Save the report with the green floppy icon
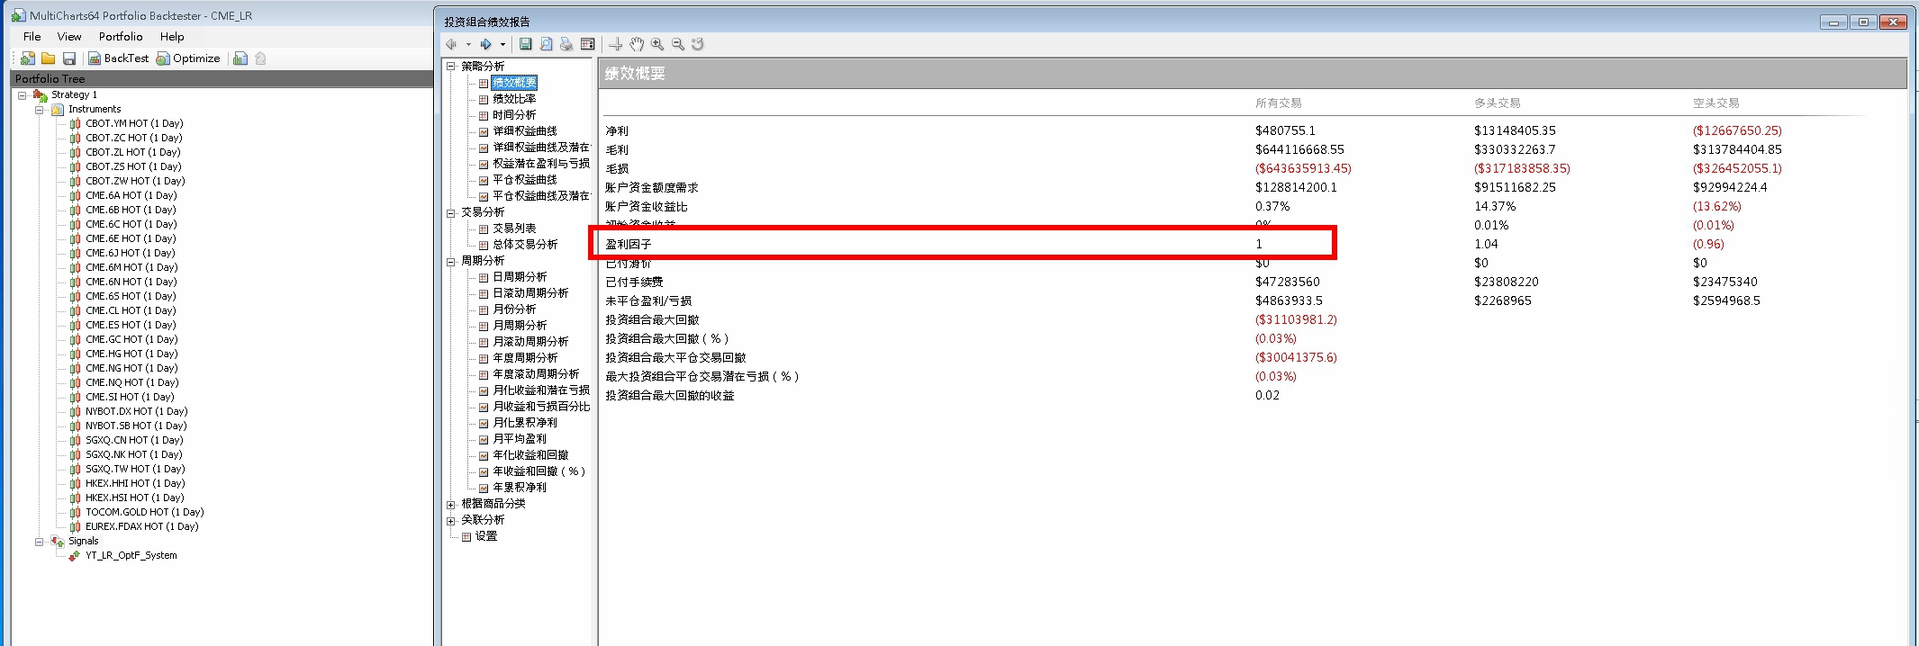Screen dimensions: 1919x646 coord(526,44)
